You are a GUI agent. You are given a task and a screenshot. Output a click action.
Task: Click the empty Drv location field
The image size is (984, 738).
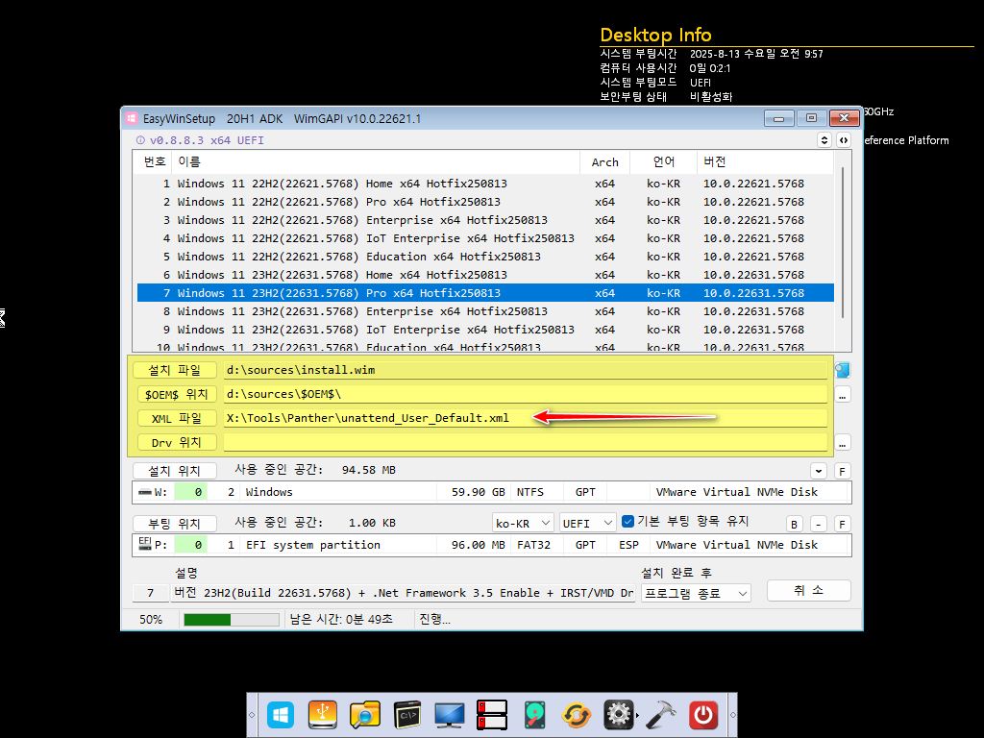click(526, 442)
